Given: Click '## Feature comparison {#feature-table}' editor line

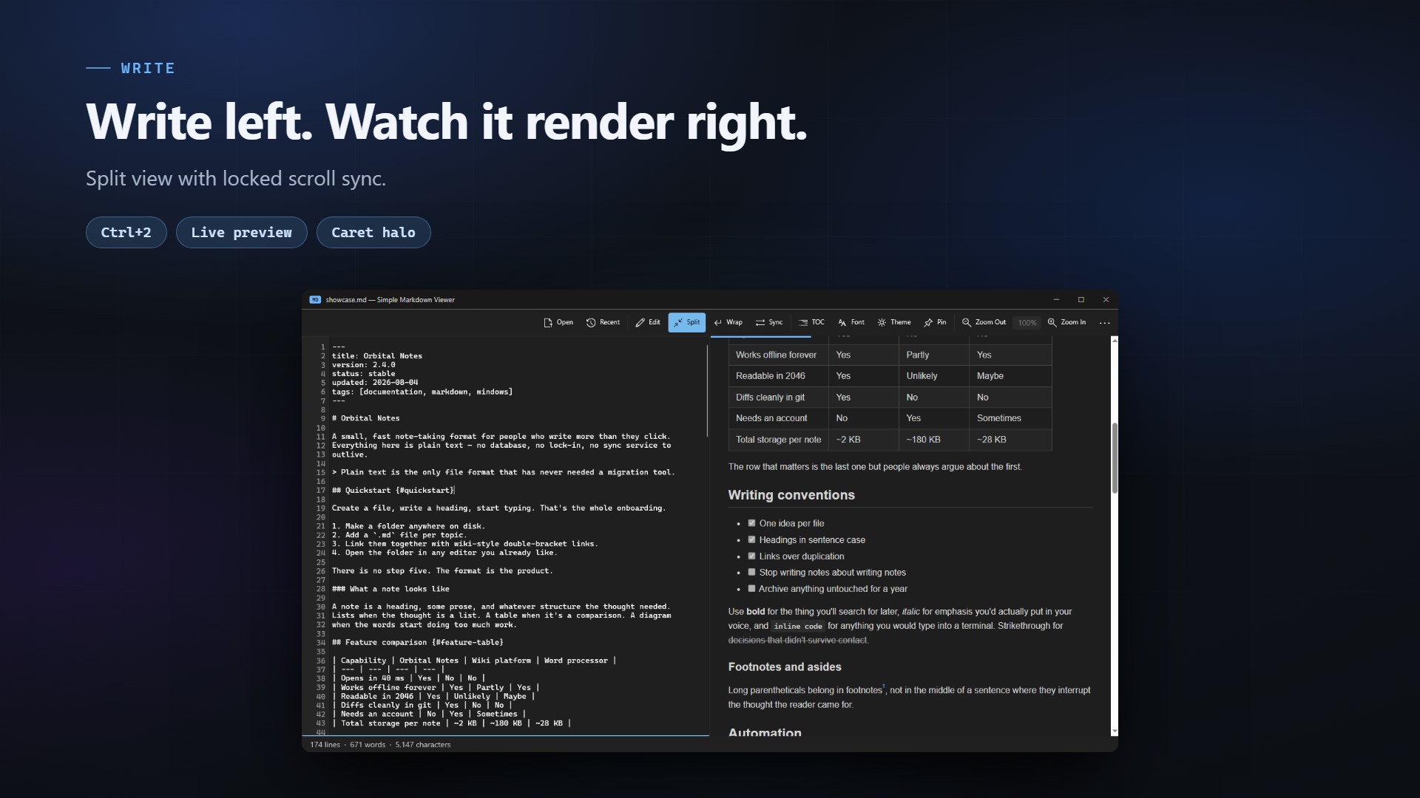Looking at the screenshot, I should 417,643.
